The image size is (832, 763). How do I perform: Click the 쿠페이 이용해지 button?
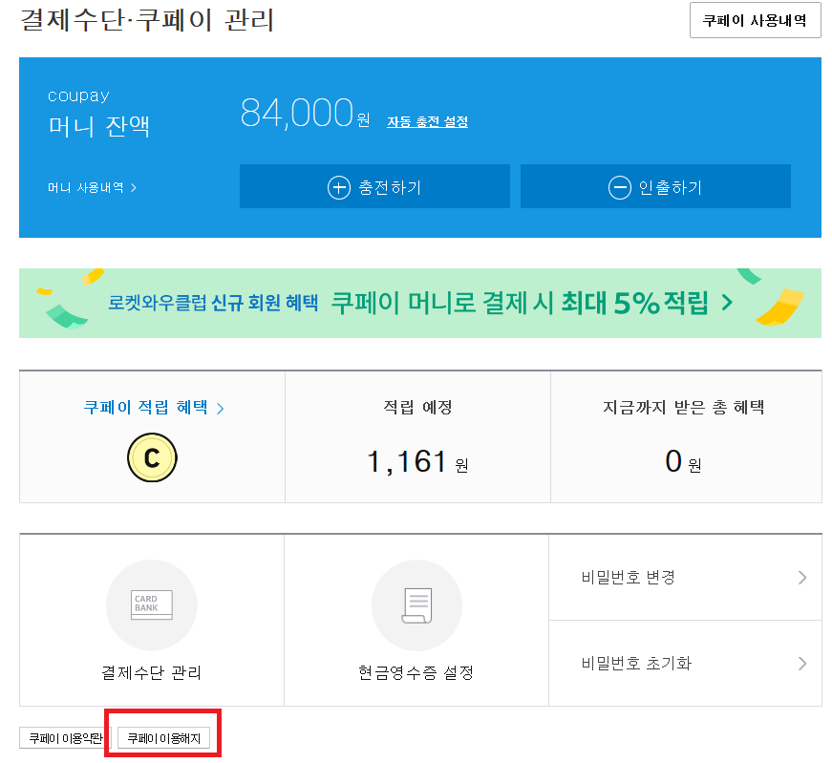click(x=163, y=738)
